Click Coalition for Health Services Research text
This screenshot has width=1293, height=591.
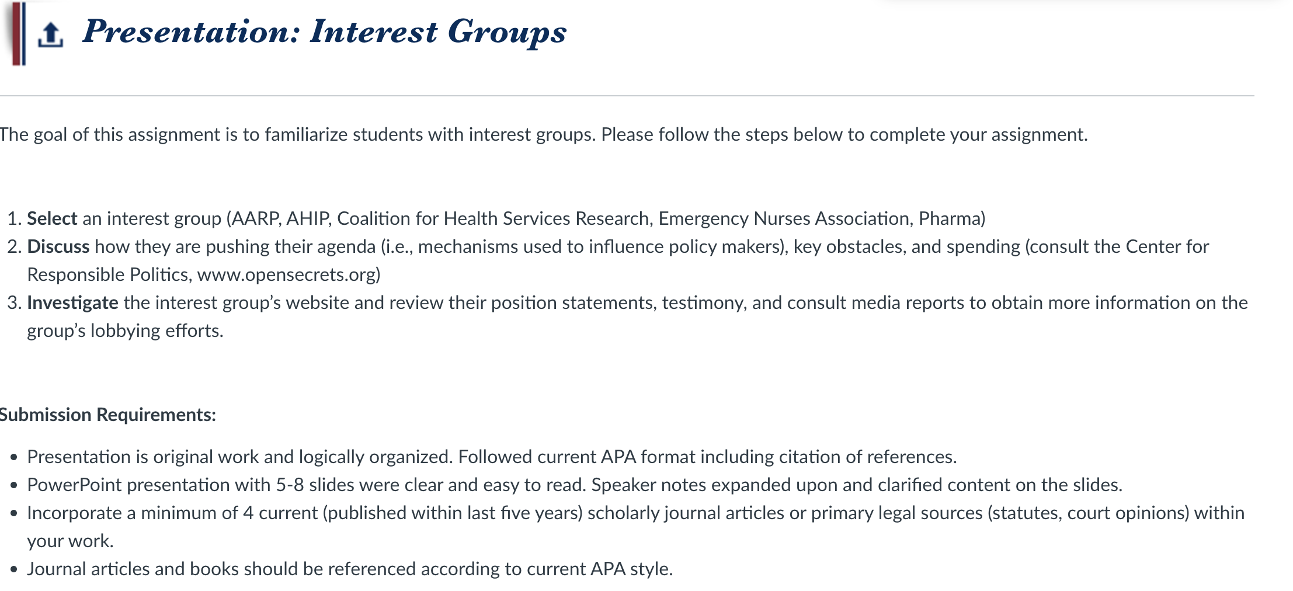click(x=493, y=218)
